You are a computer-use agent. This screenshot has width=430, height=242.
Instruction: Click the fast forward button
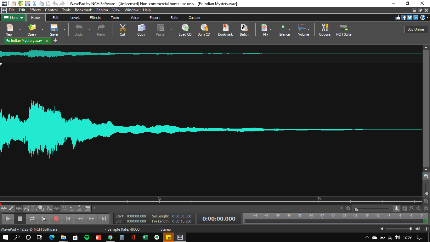(92, 219)
